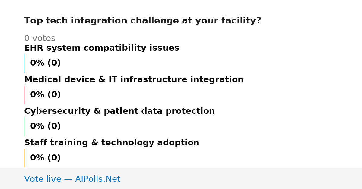Select EHR system compatibility issues option

click(102, 48)
